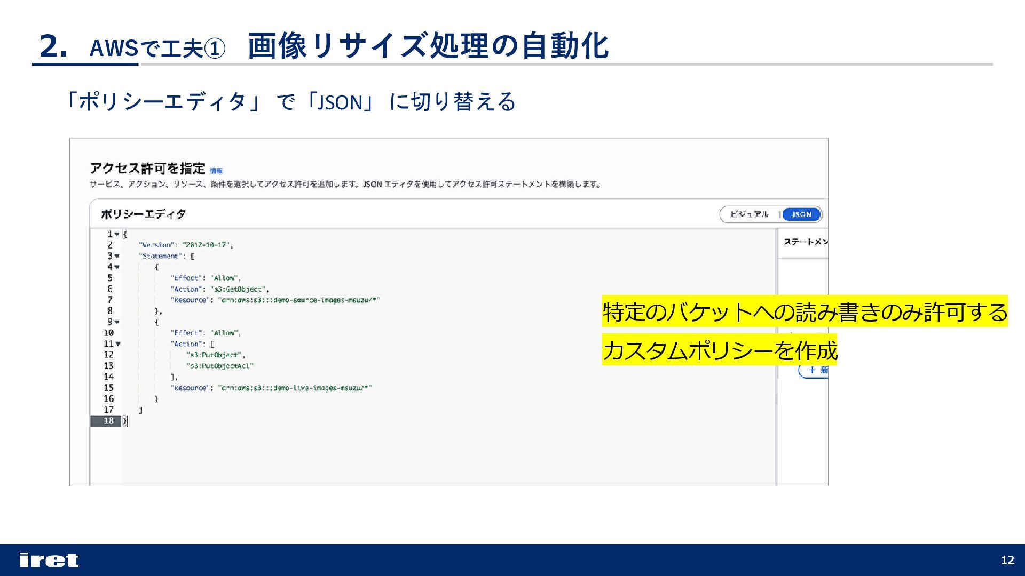The width and height of the screenshot is (1025, 576).
Task: Collapse the fold arrow on line 1
Action: 117,234
